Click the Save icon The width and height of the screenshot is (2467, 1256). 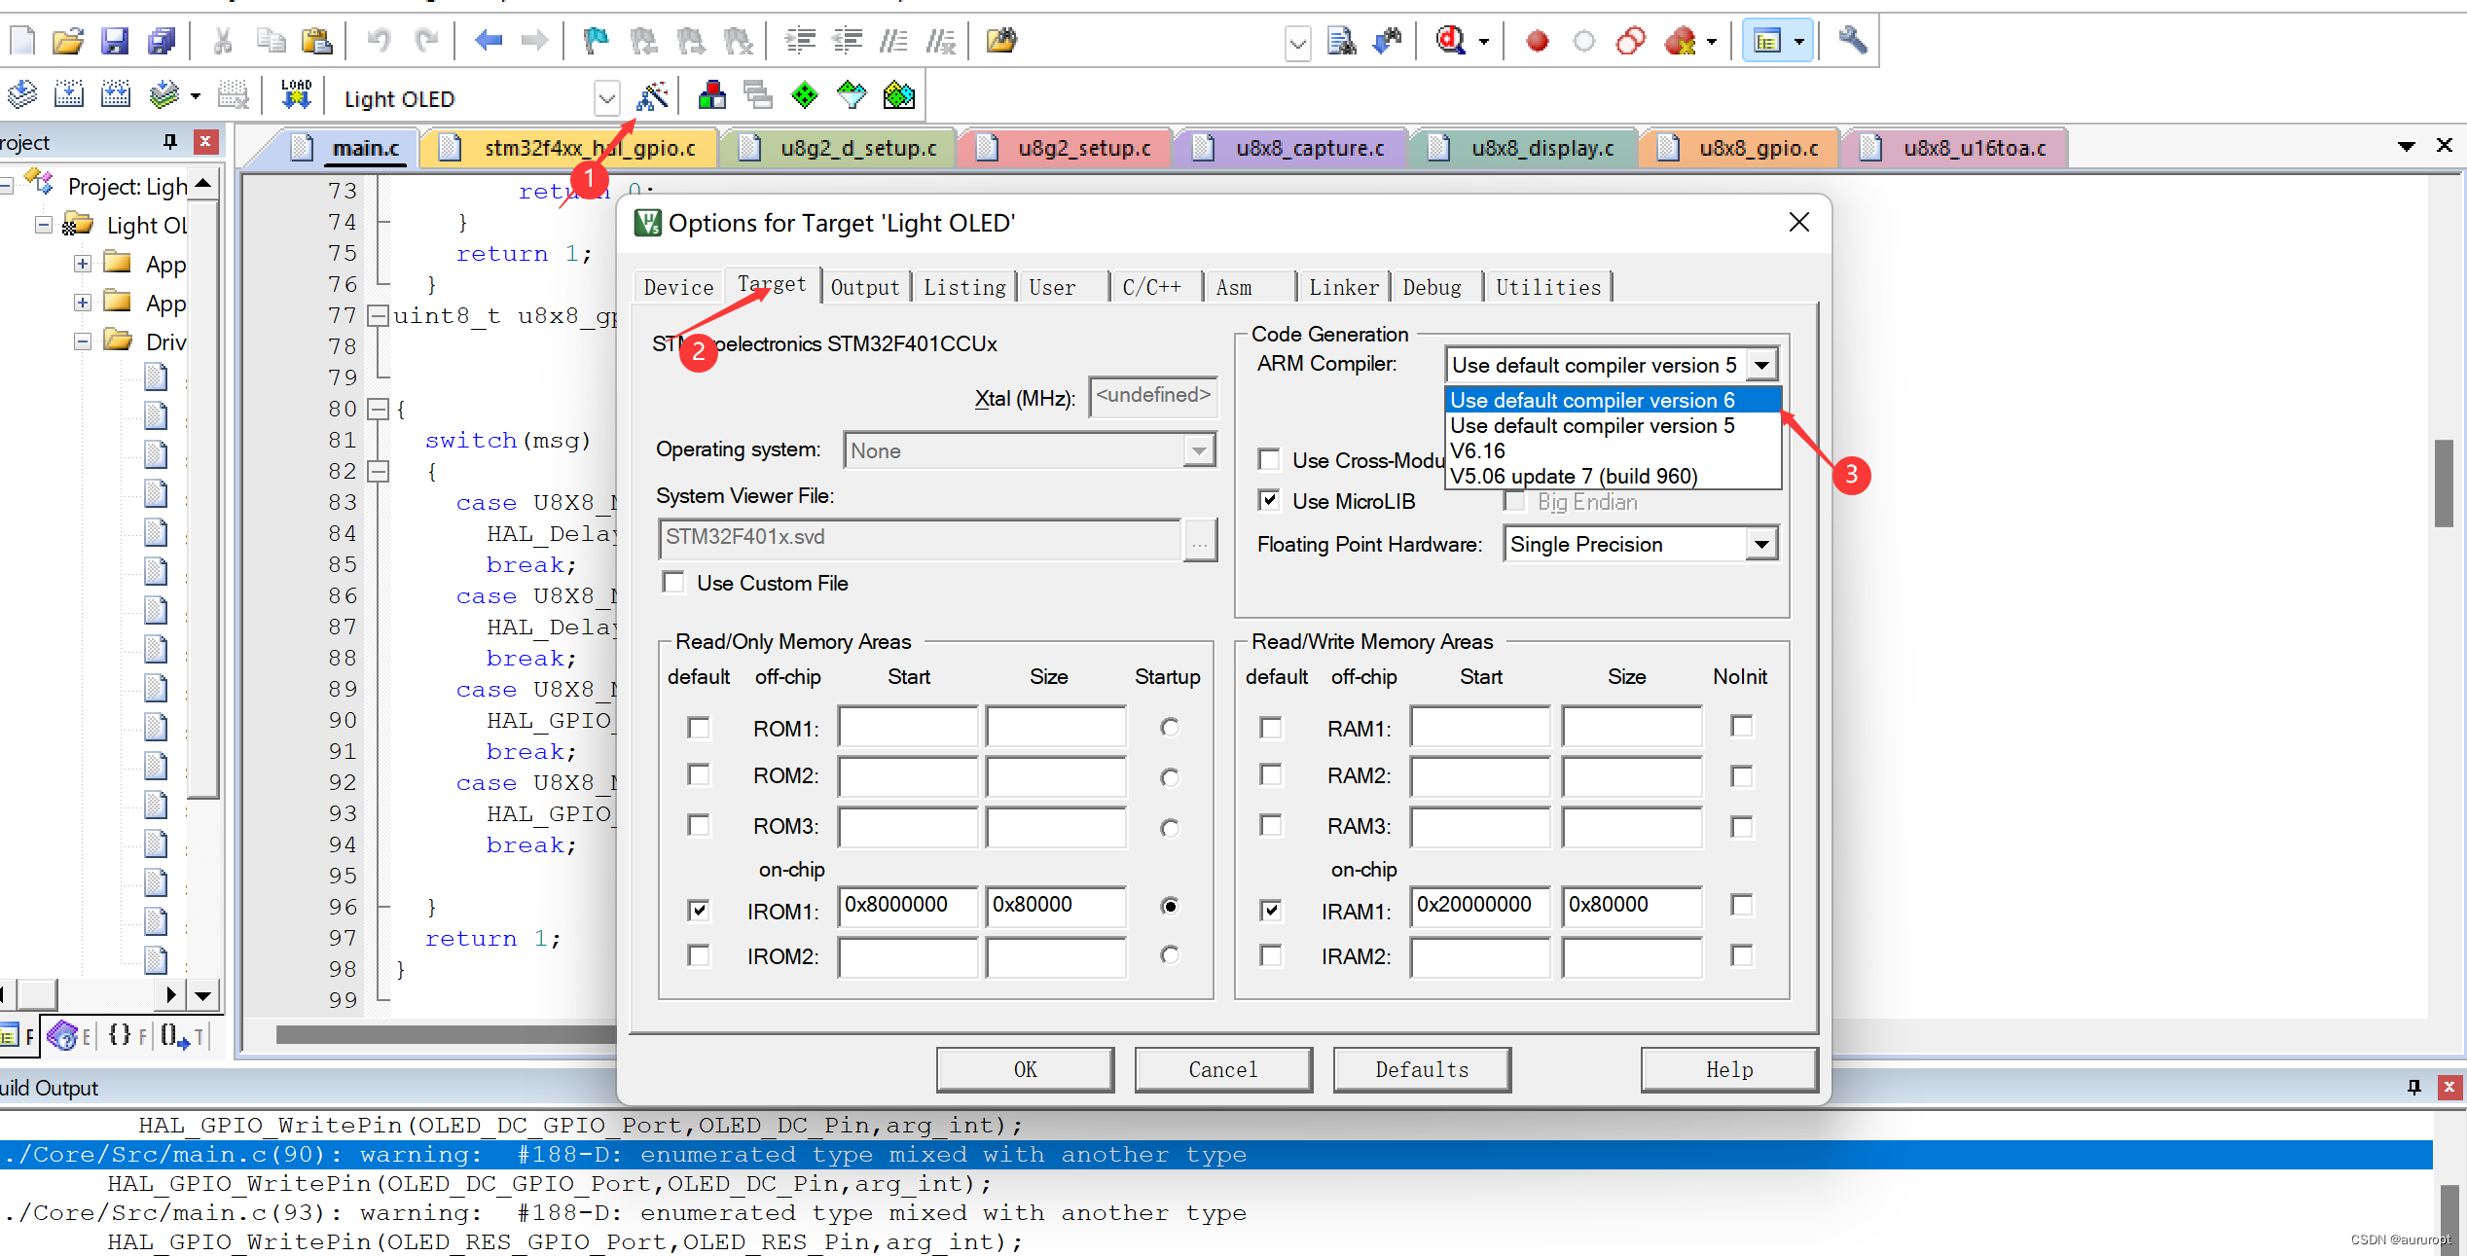[115, 41]
